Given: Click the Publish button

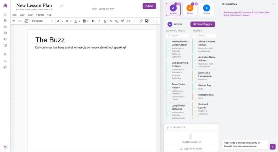Looking at the screenshot, I should click(x=149, y=6).
